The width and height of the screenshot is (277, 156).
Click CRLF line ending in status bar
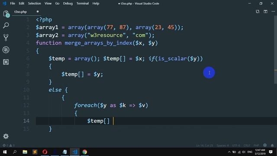247,146
